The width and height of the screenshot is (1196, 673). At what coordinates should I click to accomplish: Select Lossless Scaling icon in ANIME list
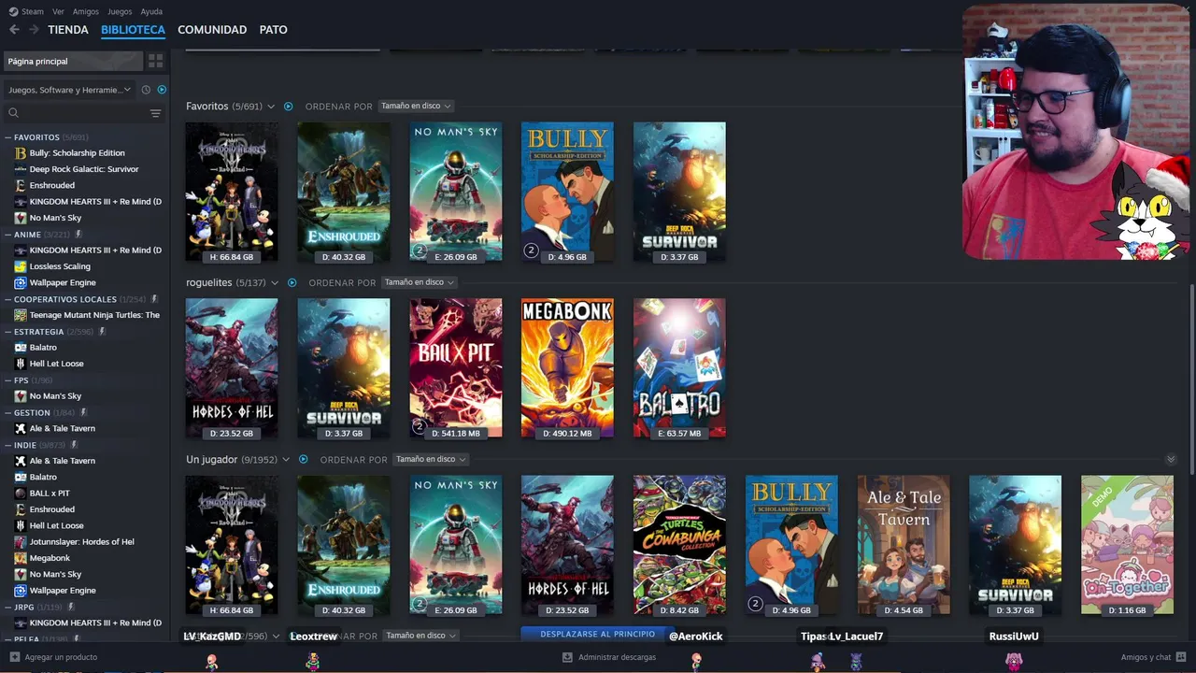(x=21, y=266)
